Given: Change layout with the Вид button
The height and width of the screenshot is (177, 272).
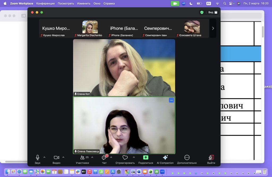Looking at the screenshot, I should click(x=213, y=12).
